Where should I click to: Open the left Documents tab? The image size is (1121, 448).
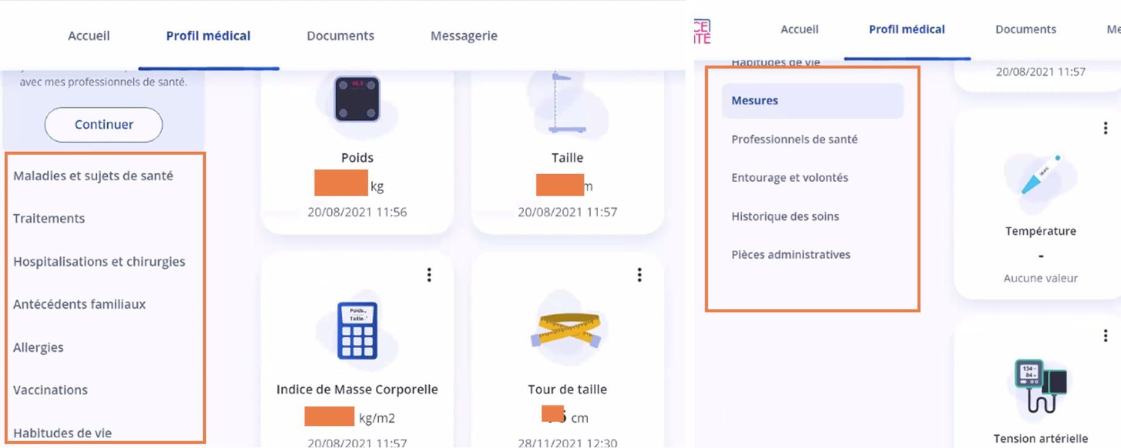click(341, 36)
